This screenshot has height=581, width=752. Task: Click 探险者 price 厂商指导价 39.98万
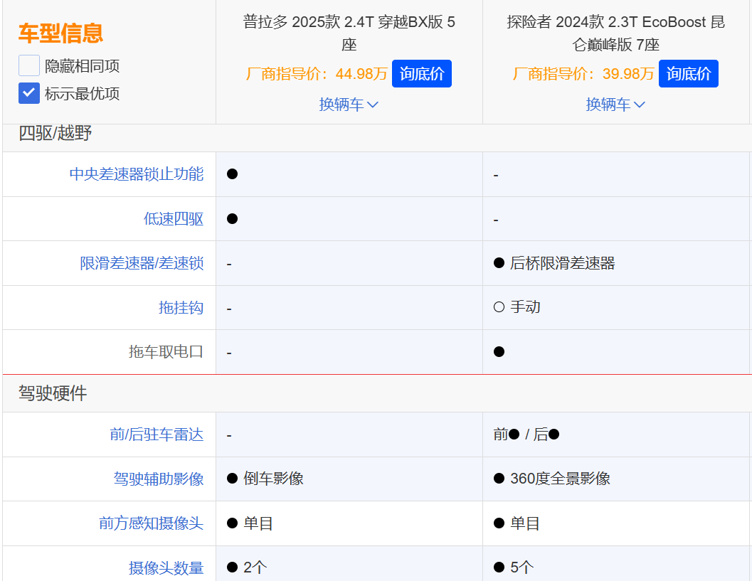click(x=583, y=74)
